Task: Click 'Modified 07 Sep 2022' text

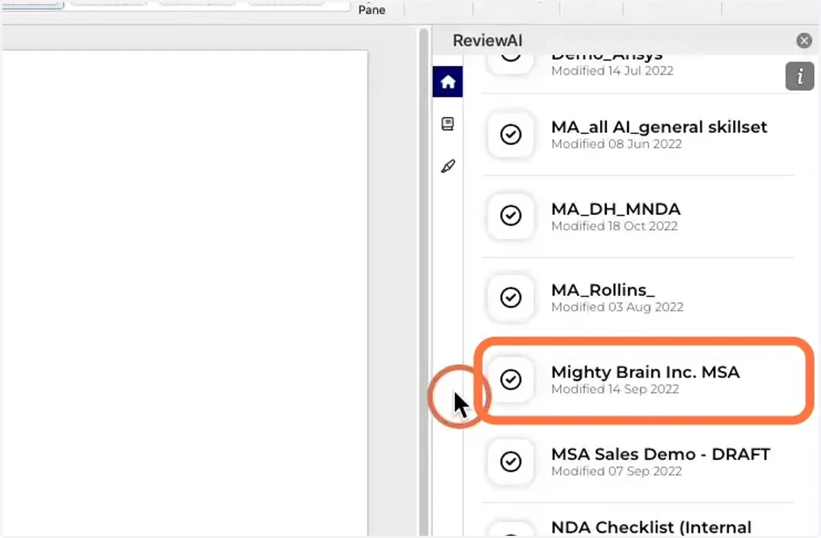Action: 616,471
